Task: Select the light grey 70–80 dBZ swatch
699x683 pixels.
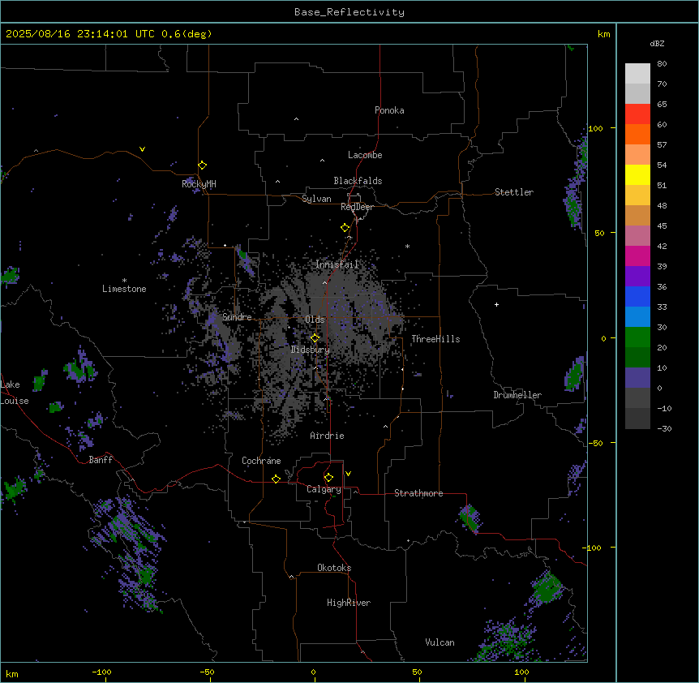Action: tap(637, 74)
